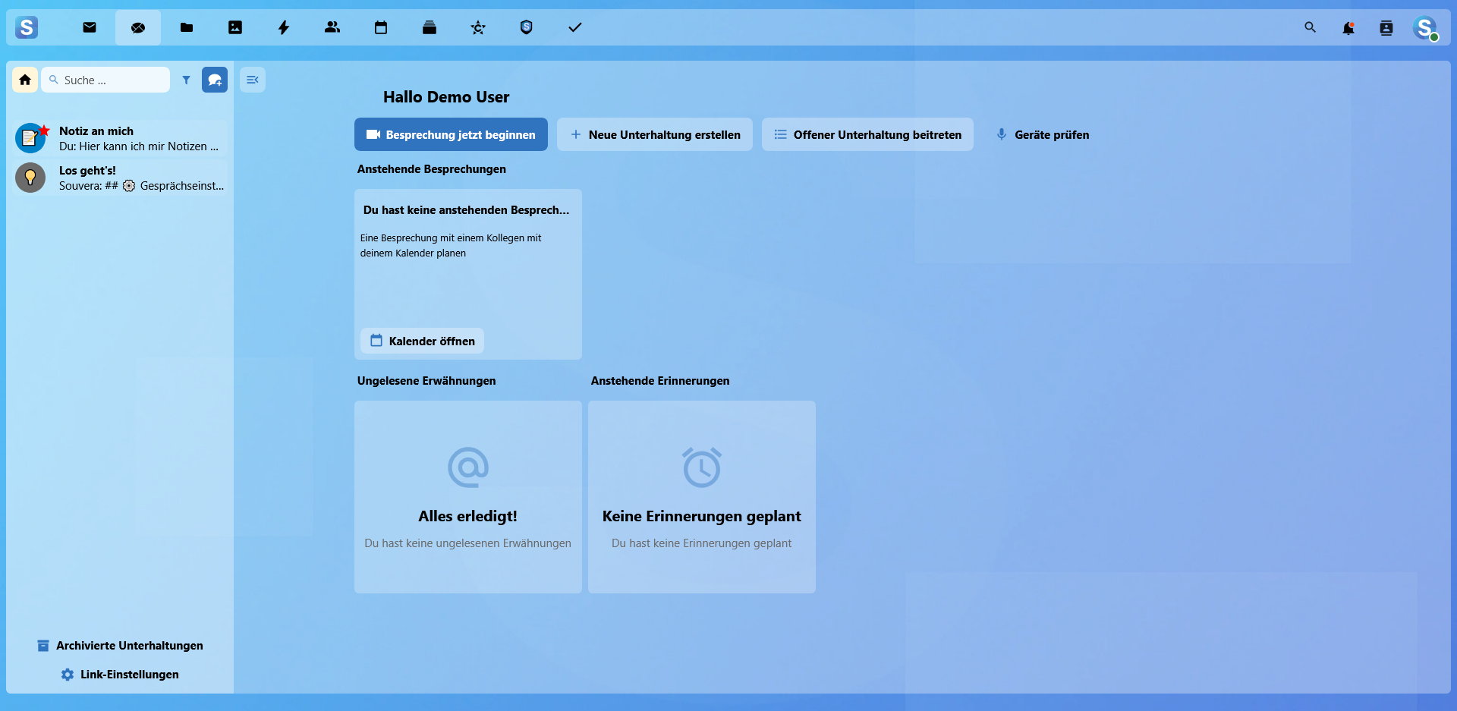Screen dimensions: 1457x711
Task: Open the Calendar app icon in top bar
Action: pos(381,27)
